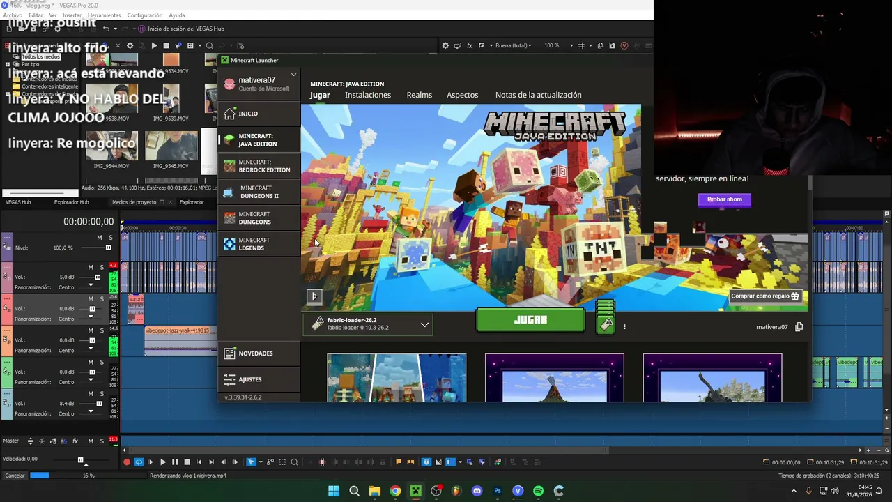The width and height of the screenshot is (892, 502).
Task: Switch to the Realms tab
Action: (x=420, y=95)
